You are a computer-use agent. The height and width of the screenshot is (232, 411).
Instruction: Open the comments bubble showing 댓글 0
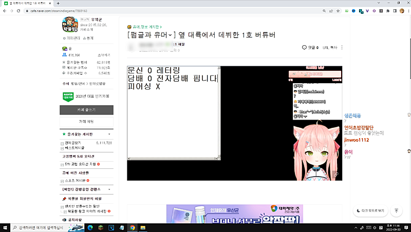pos(310,47)
